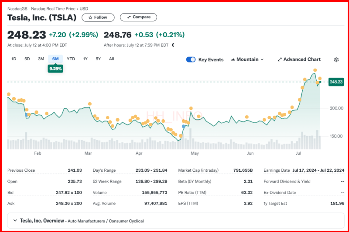The image size is (349, 232).
Task: Open chart settings gear icon
Action: [x=336, y=60]
